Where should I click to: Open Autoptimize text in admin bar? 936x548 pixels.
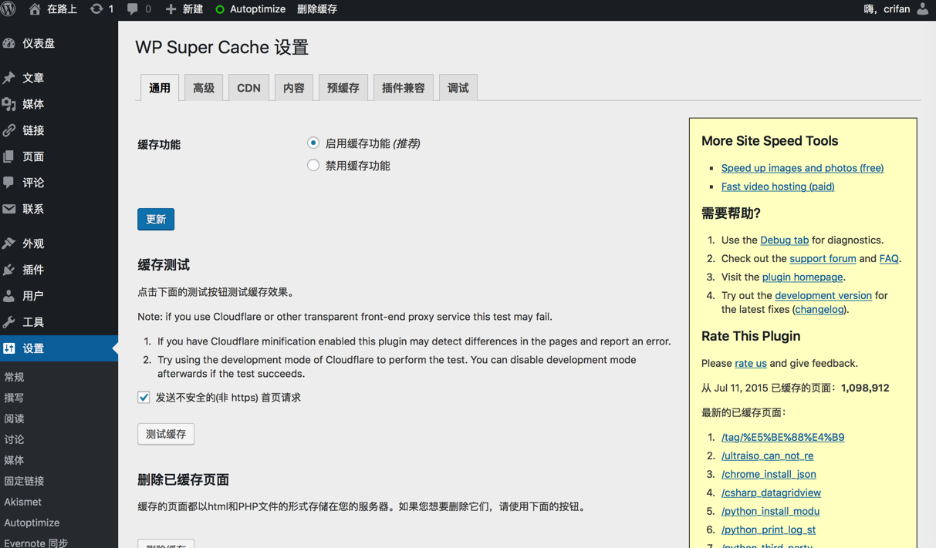tap(258, 9)
